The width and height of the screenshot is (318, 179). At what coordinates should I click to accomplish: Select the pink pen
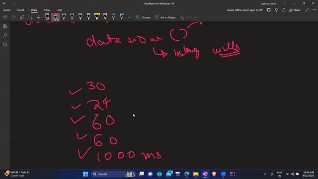click(x=105, y=16)
